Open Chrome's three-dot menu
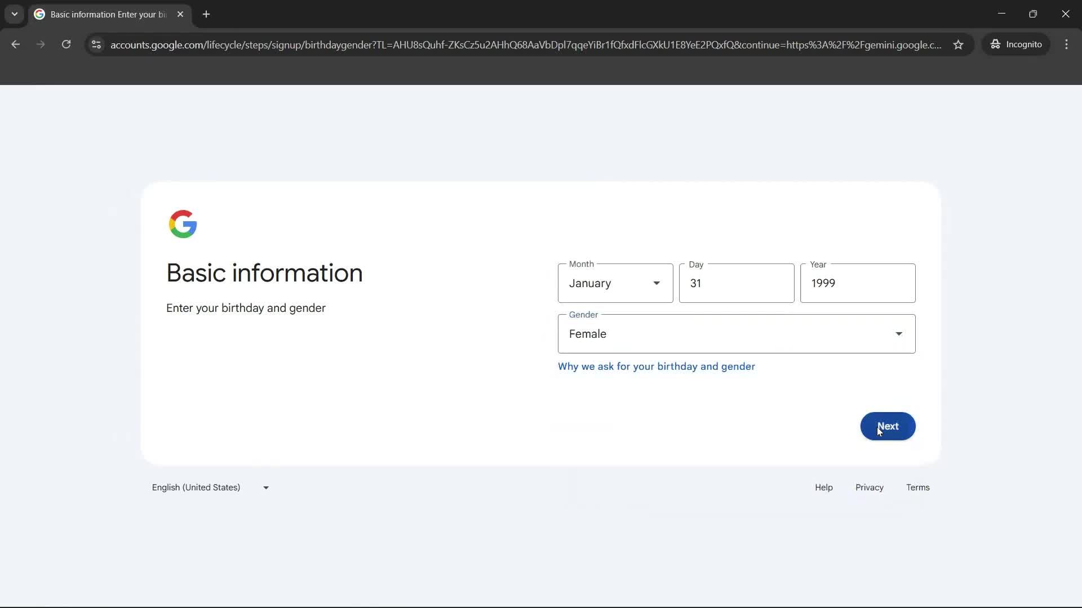 [x=1067, y=44]
